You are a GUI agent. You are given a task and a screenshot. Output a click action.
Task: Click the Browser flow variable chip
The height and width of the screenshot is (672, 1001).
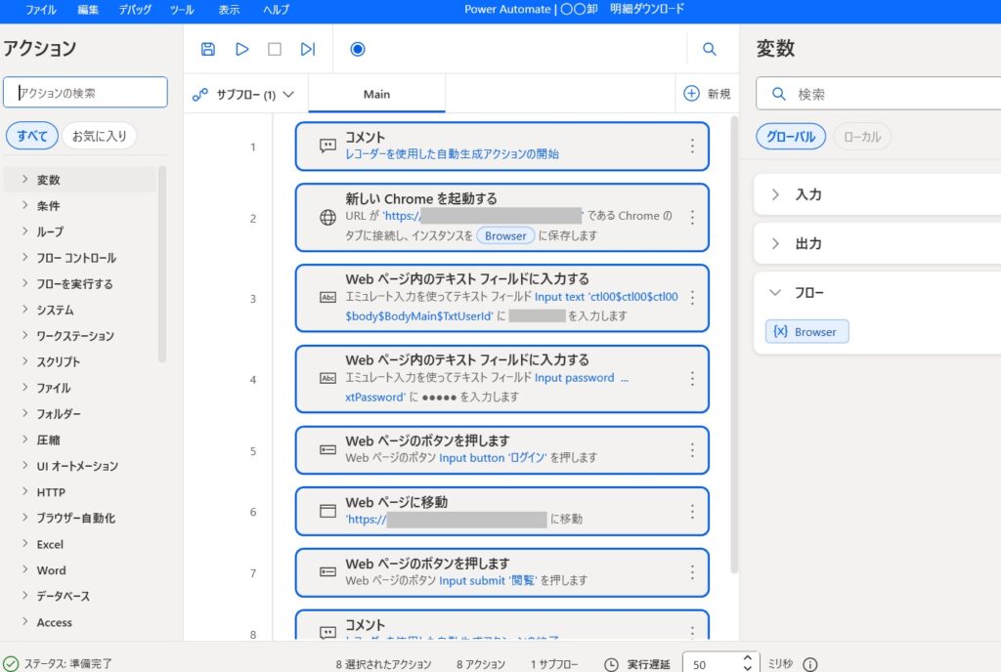(x=806, y=331)
